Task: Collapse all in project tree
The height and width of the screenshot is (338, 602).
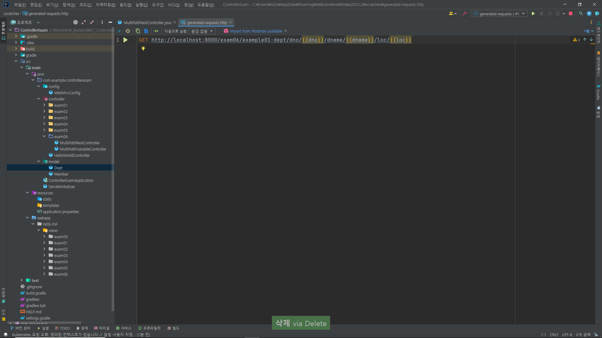Action: click(x=92, y=22)
